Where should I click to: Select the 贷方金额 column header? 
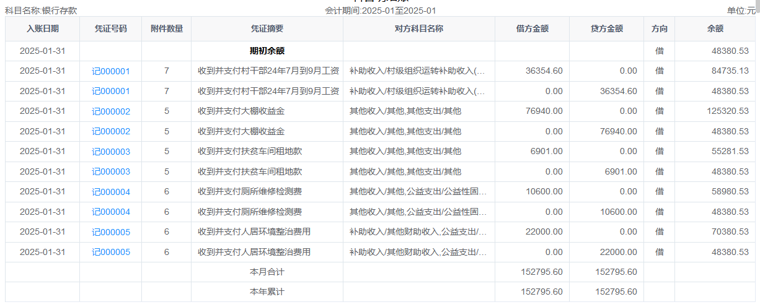[606, 28]
